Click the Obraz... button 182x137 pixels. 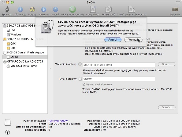click(x=166, y=64)
